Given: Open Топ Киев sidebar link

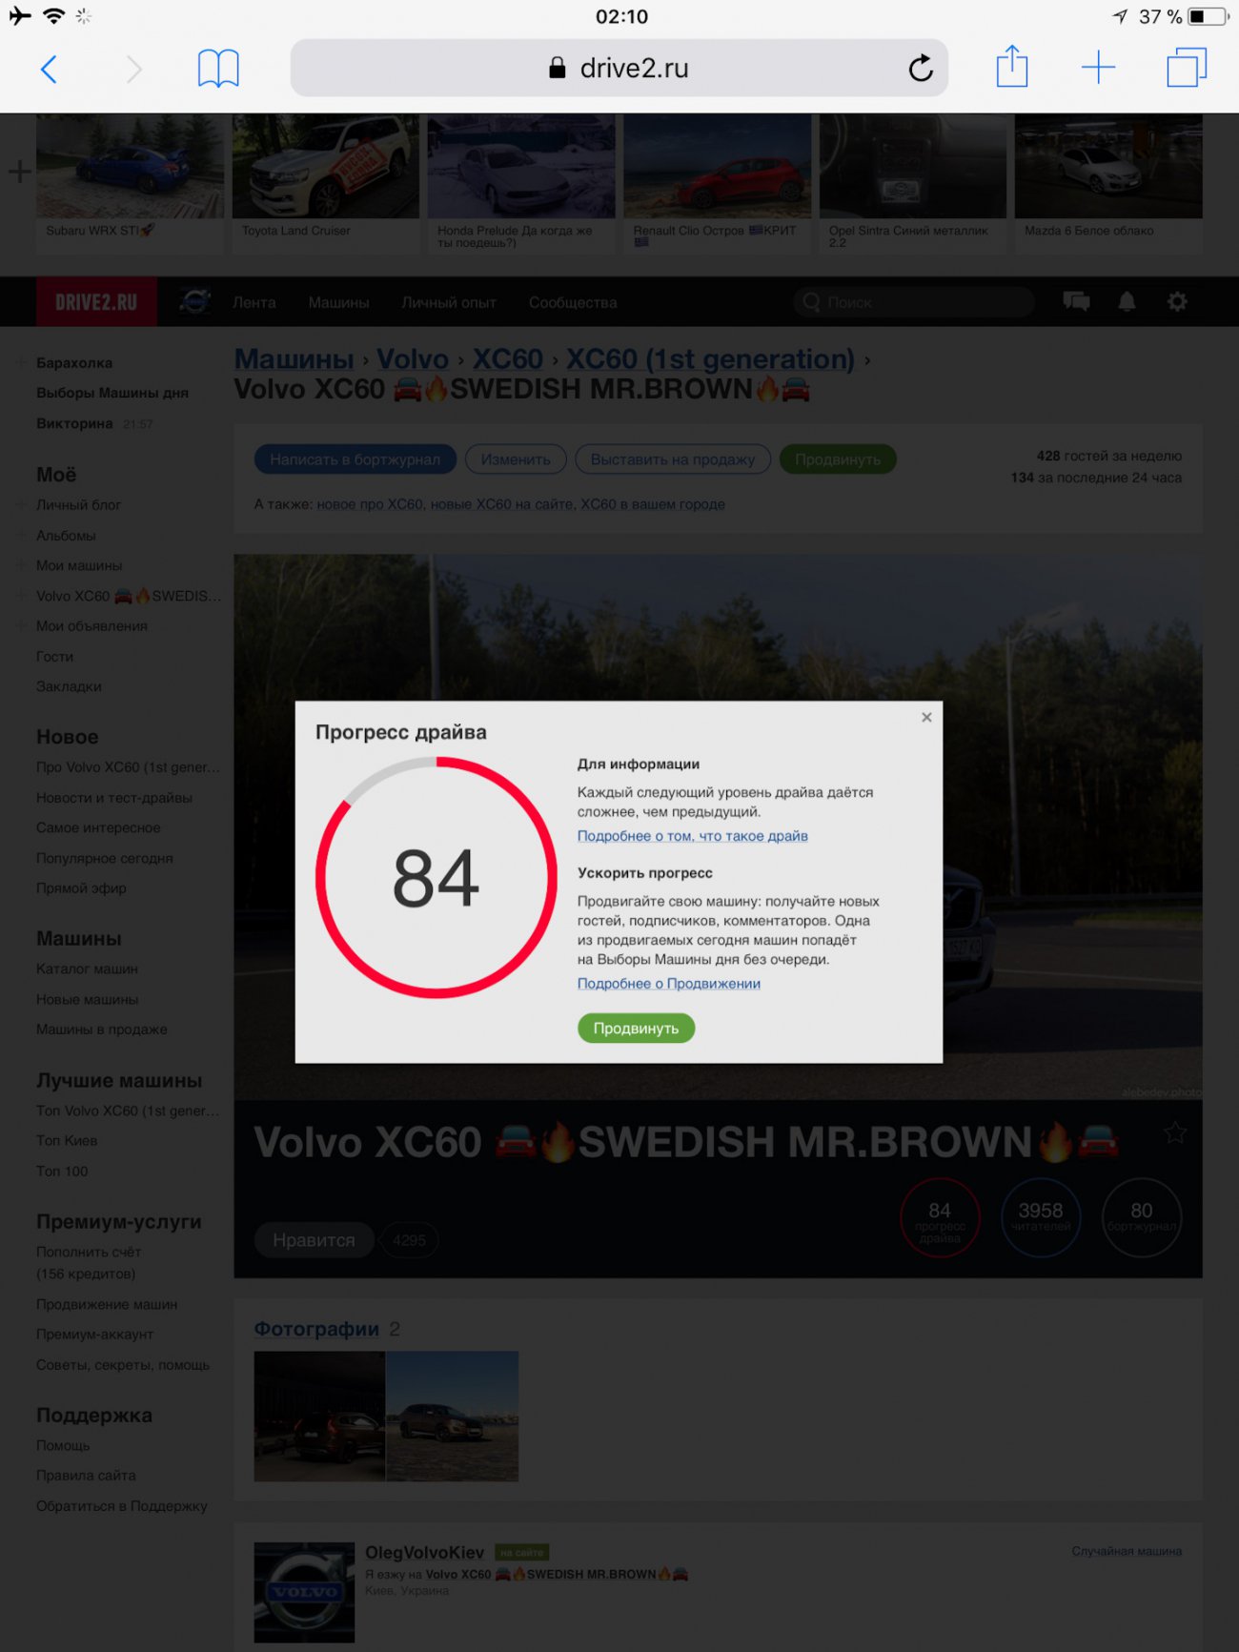Looking at the screenshot, I should [x=67, y=1141].
